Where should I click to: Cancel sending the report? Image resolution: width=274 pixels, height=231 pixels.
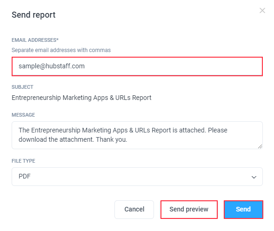[134, 209]
